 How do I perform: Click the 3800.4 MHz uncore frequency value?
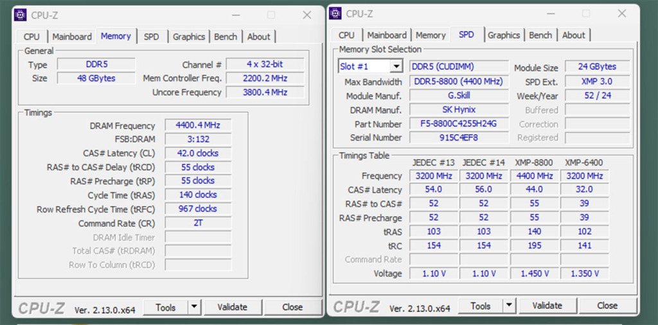[265, 92]
